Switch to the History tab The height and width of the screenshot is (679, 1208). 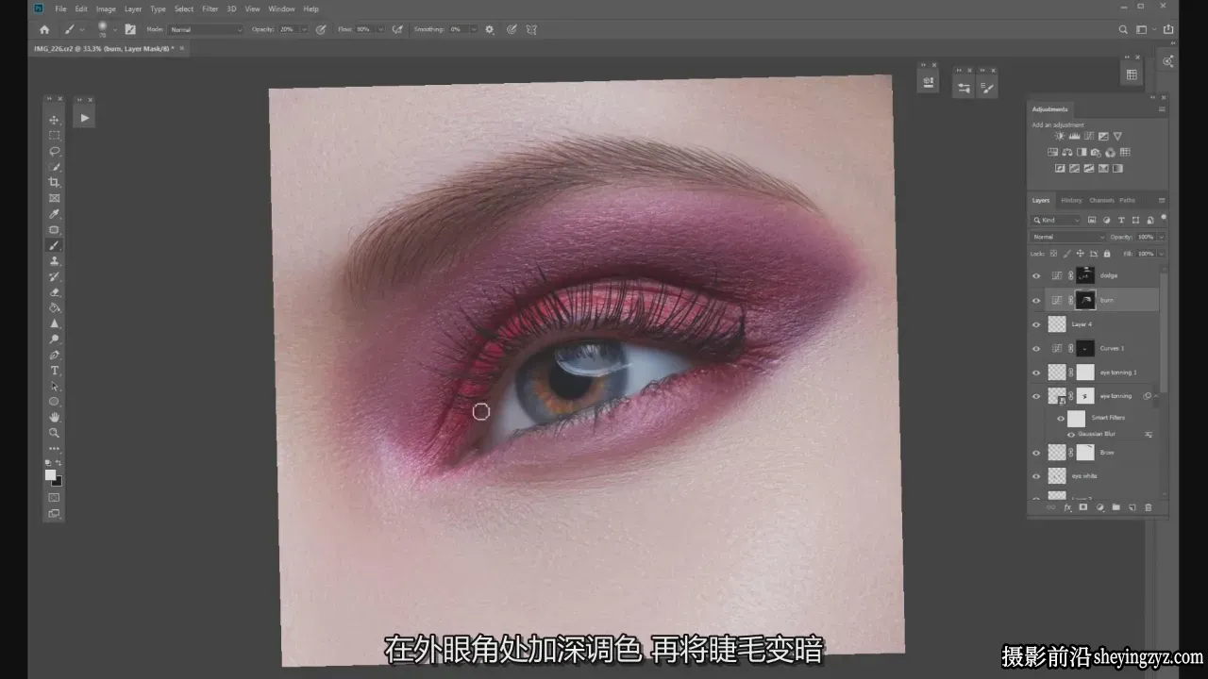1071,200
